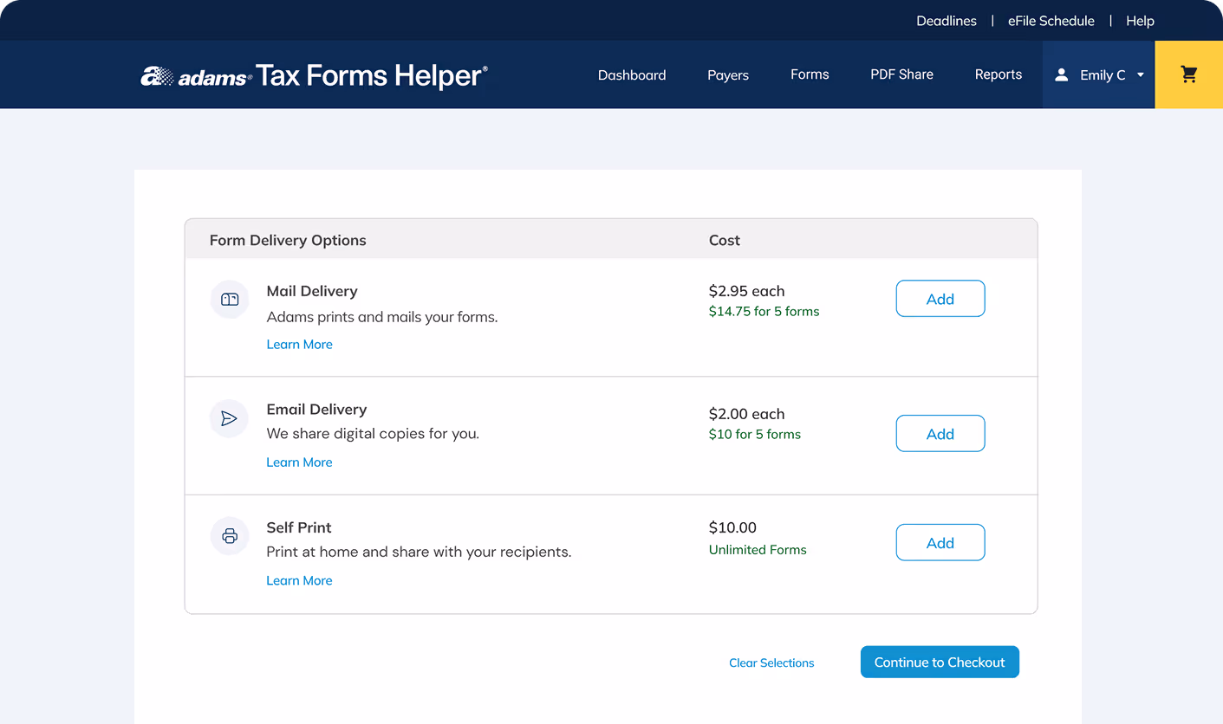1223x724 pixels.
Task: View the Reports section
Action: (x=998, y=74)
